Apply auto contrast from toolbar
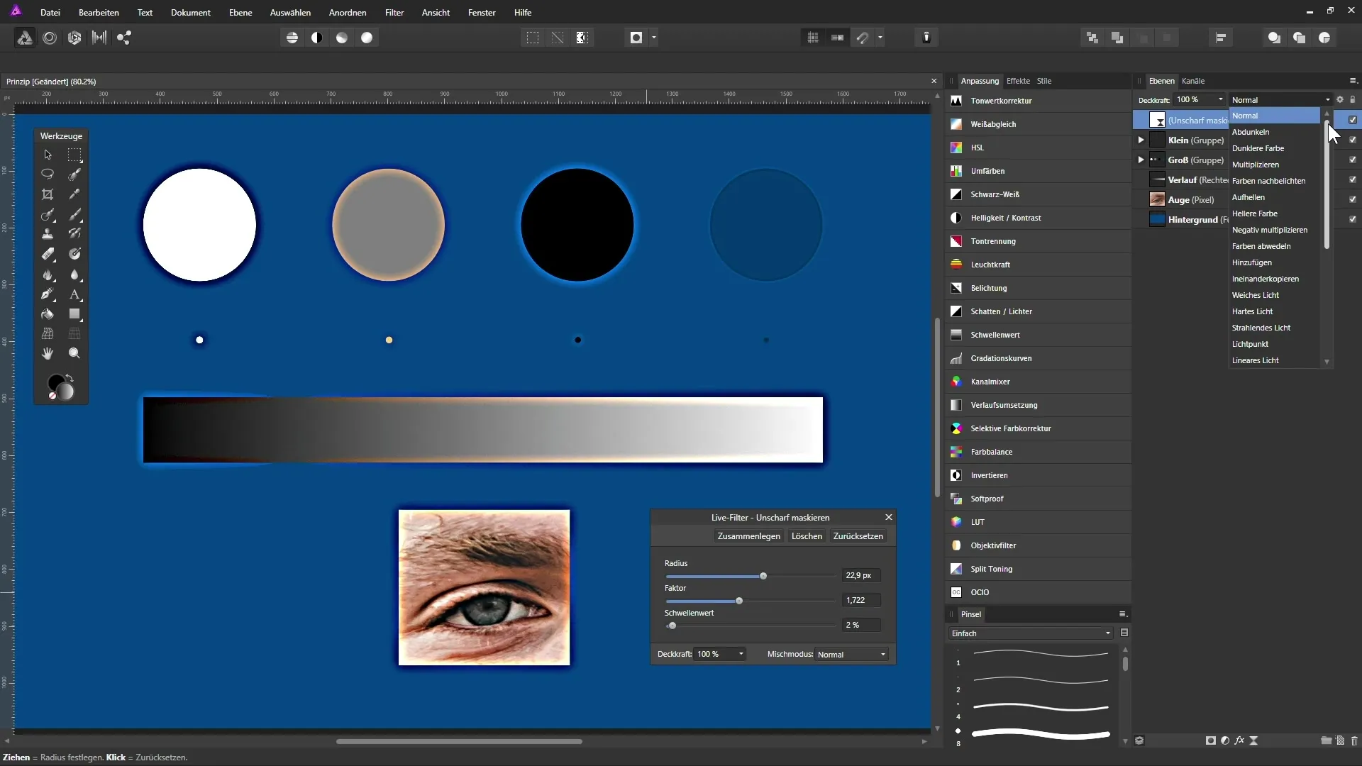This screenshot has height=766, width=1362. pyautogui.click(x=317, y=38)
